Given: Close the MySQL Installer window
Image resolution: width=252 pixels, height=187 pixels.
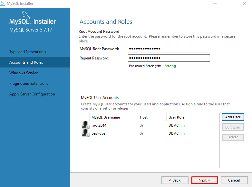Looking at the screenshot, I should (x=244, y=4).
